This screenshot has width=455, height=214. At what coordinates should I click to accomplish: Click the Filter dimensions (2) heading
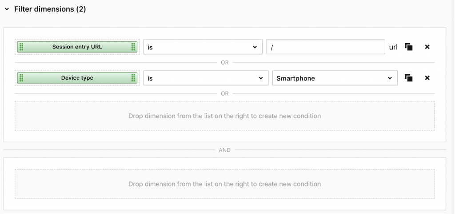click(x=50, y=9)
